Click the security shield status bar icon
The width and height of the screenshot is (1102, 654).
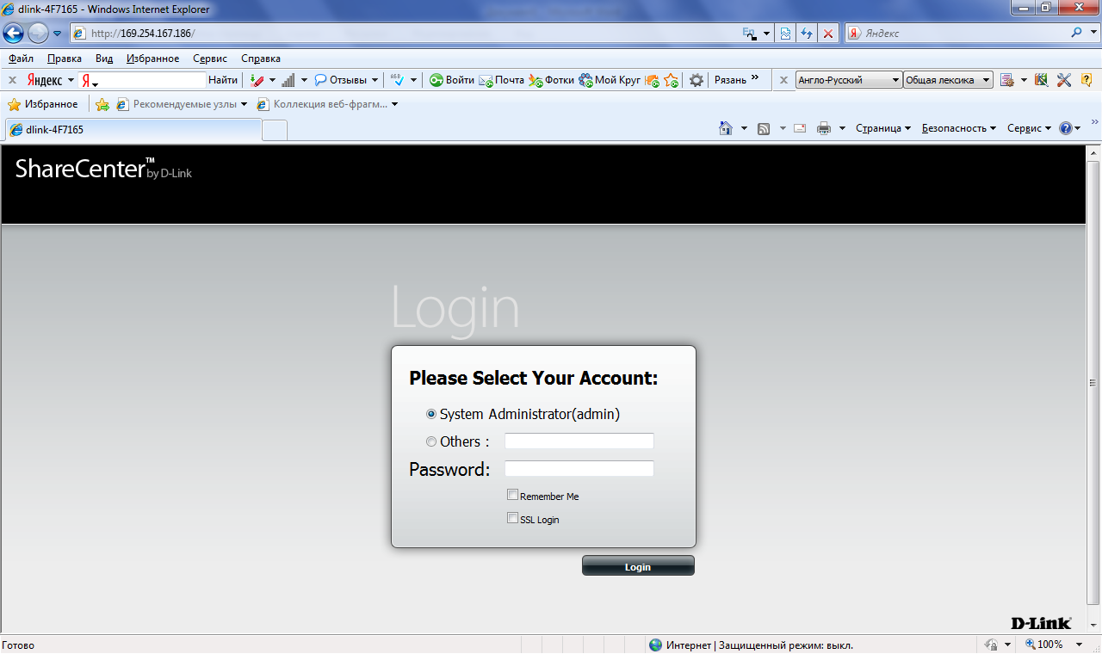click(x=991, y=645)
